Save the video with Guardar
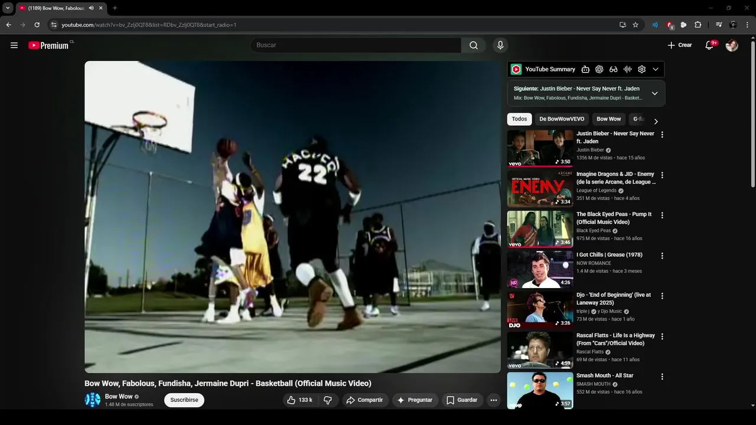The height and width of the screenshot is (425, 756). [x=462, y=400]
